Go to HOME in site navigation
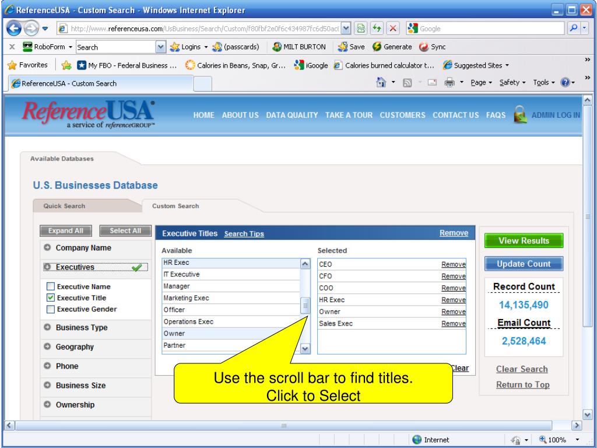Image resolution: width=597 pixels, height=448 pixels. pyautogui.click(x=203, y=115)
